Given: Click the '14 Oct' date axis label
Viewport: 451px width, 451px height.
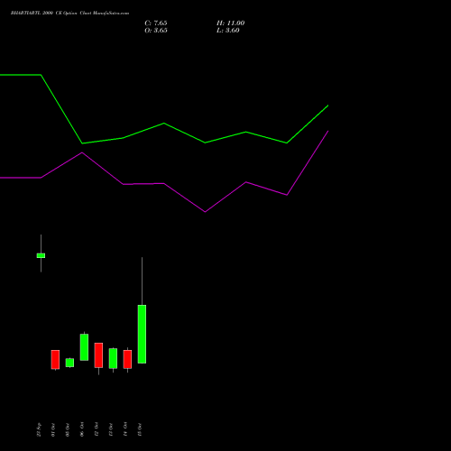Looking at the screenshot, I should coord(125,429).
